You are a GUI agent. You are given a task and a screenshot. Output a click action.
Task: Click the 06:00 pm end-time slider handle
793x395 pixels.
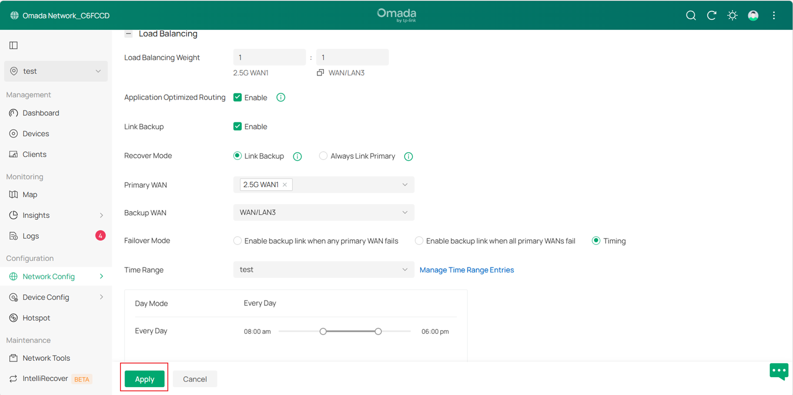click(x=378, y=331)
